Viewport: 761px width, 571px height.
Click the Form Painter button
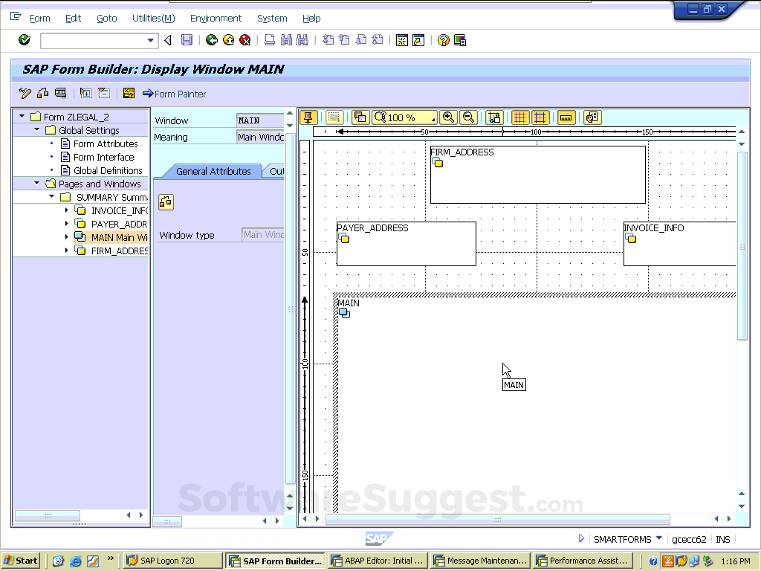pyautogui.click(x=174, y=94)
